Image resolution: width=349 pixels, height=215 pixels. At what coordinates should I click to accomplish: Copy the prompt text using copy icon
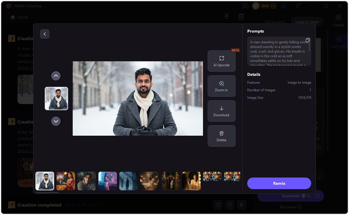coord(307,41)
